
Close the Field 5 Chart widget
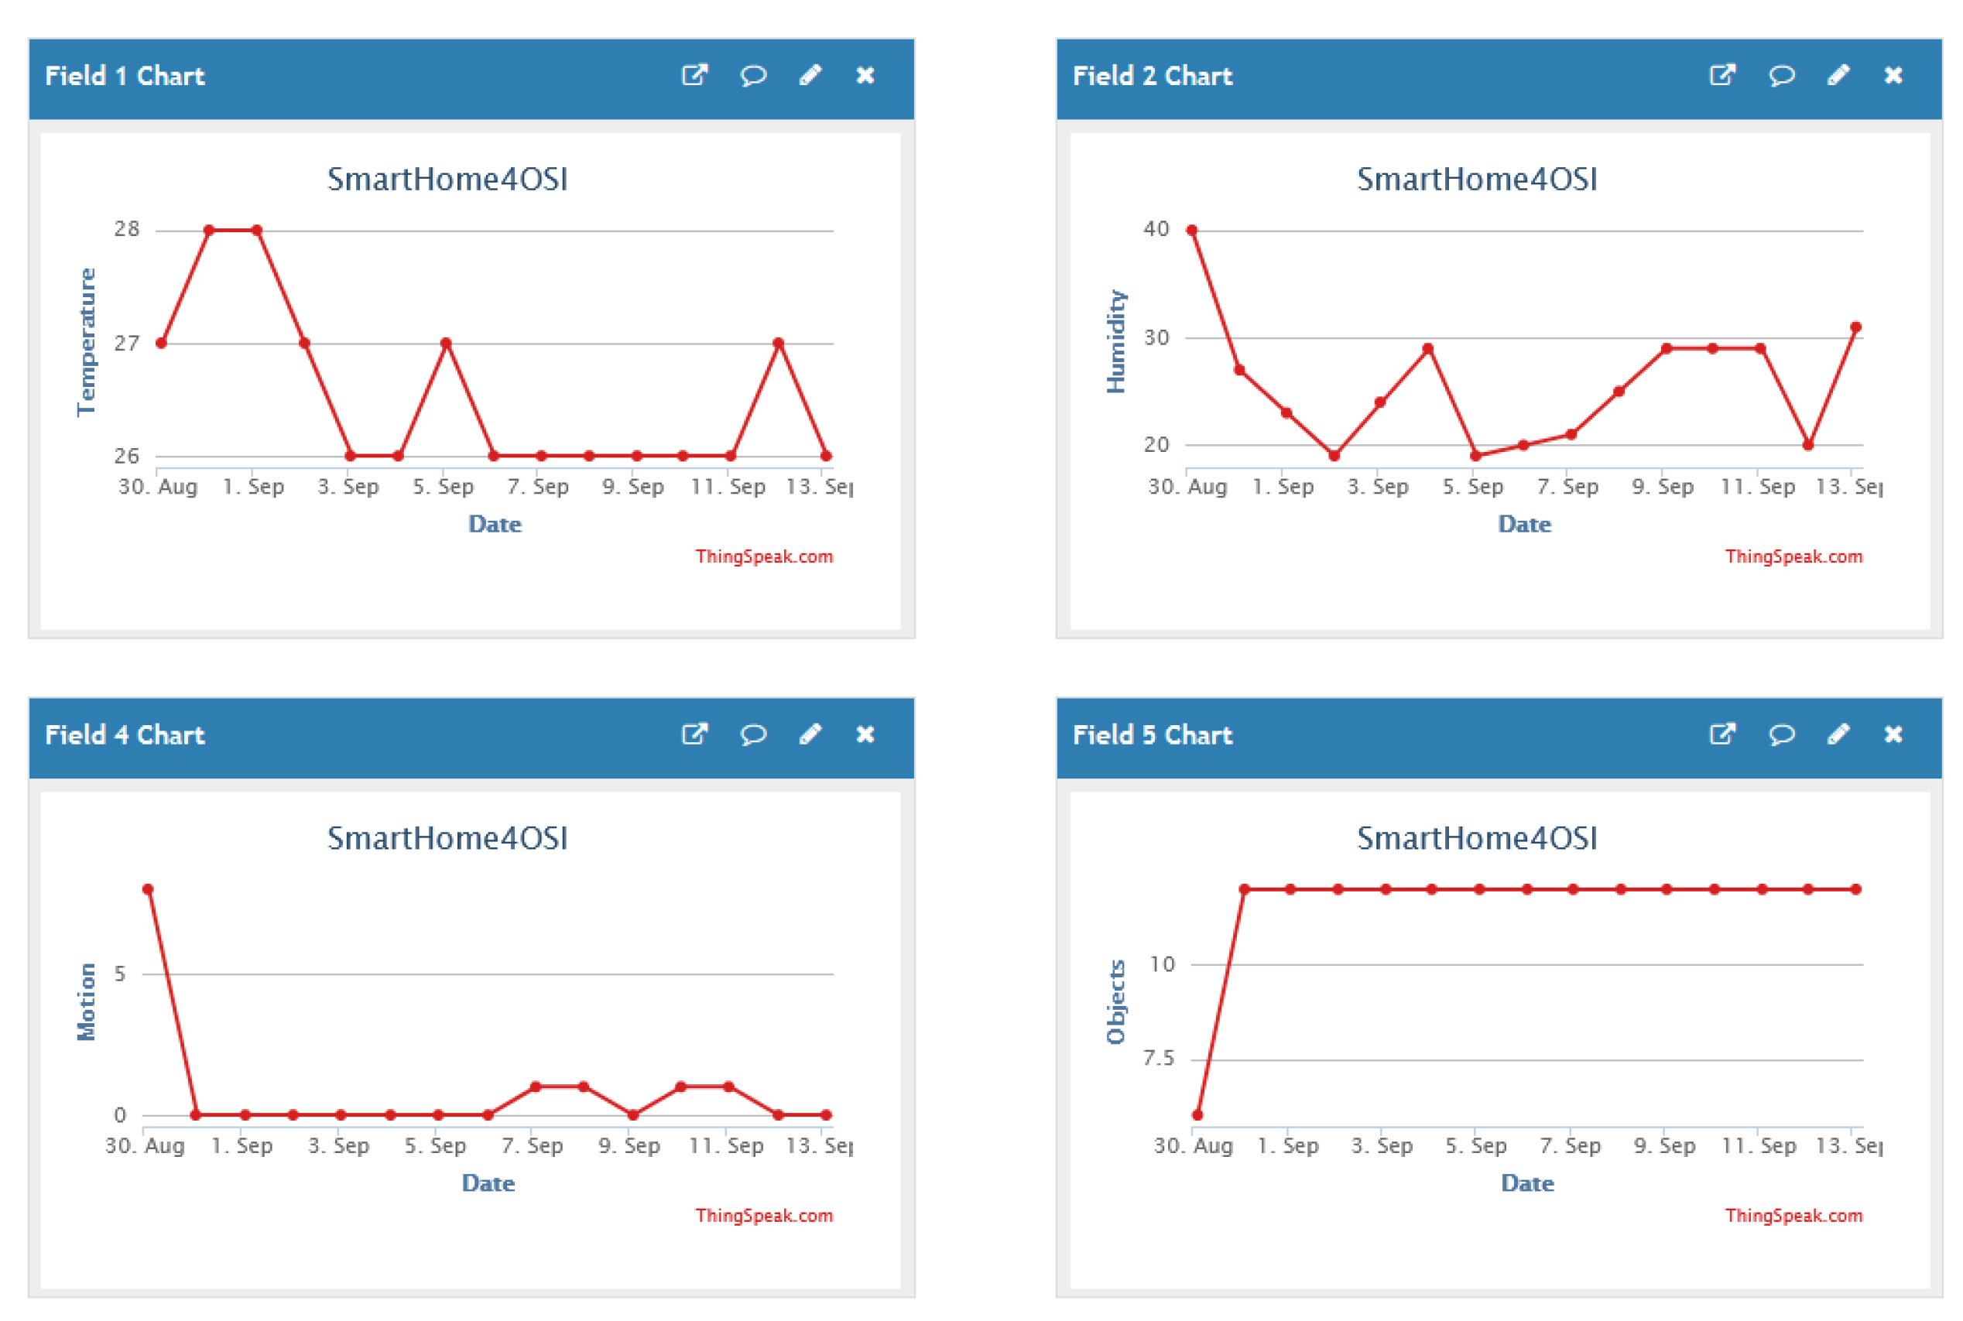(1893, 734)
